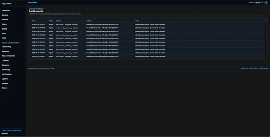Click the Audit events page heading
The image size is (270, 137).
click(x=36, y=11)
